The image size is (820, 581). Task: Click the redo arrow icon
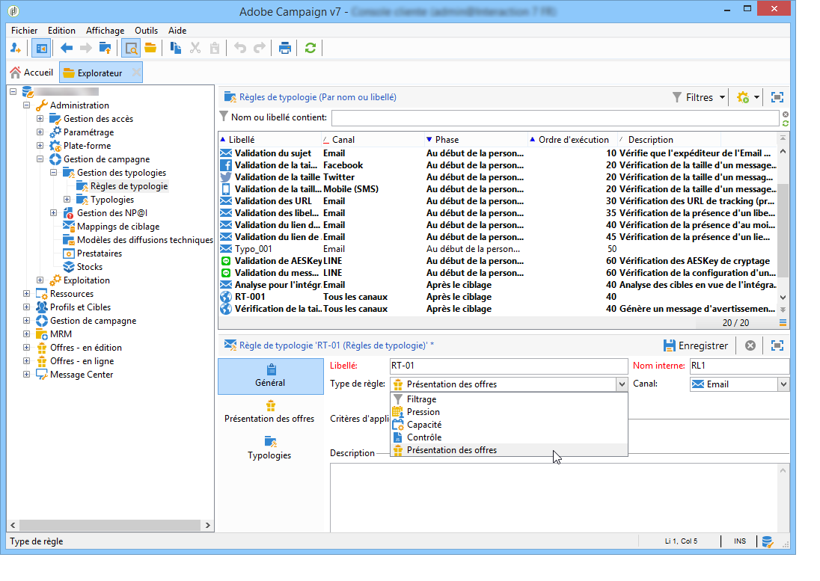[x=260, y=49]
